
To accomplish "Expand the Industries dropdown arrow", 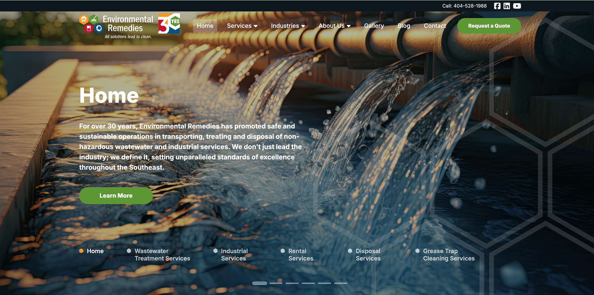I will (303, 26).
